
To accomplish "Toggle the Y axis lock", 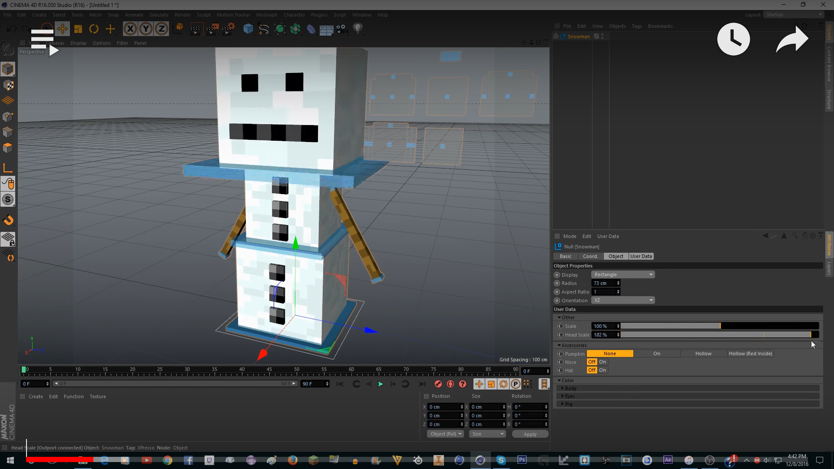I will (146, 29).
